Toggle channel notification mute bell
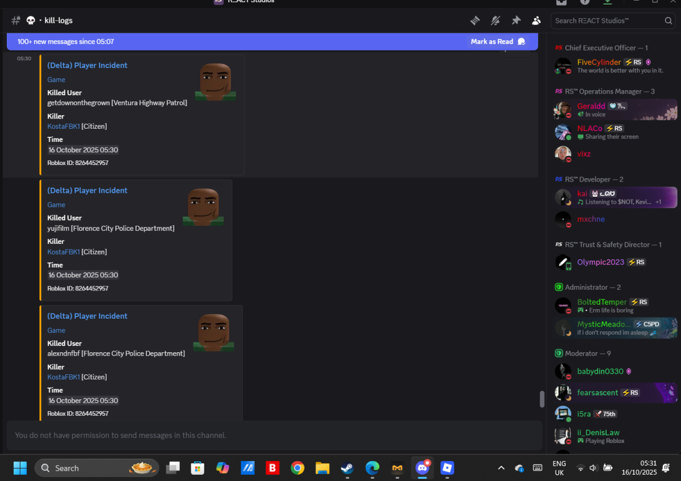Screen dimensions: 681x481 pyautogui.click(x=495, y=20)
